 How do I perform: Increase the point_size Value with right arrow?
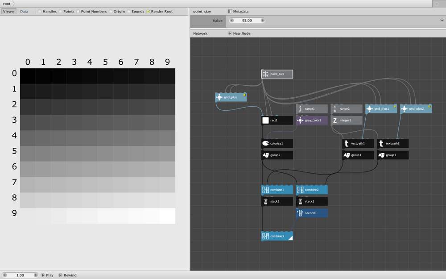tap(263, 21)
